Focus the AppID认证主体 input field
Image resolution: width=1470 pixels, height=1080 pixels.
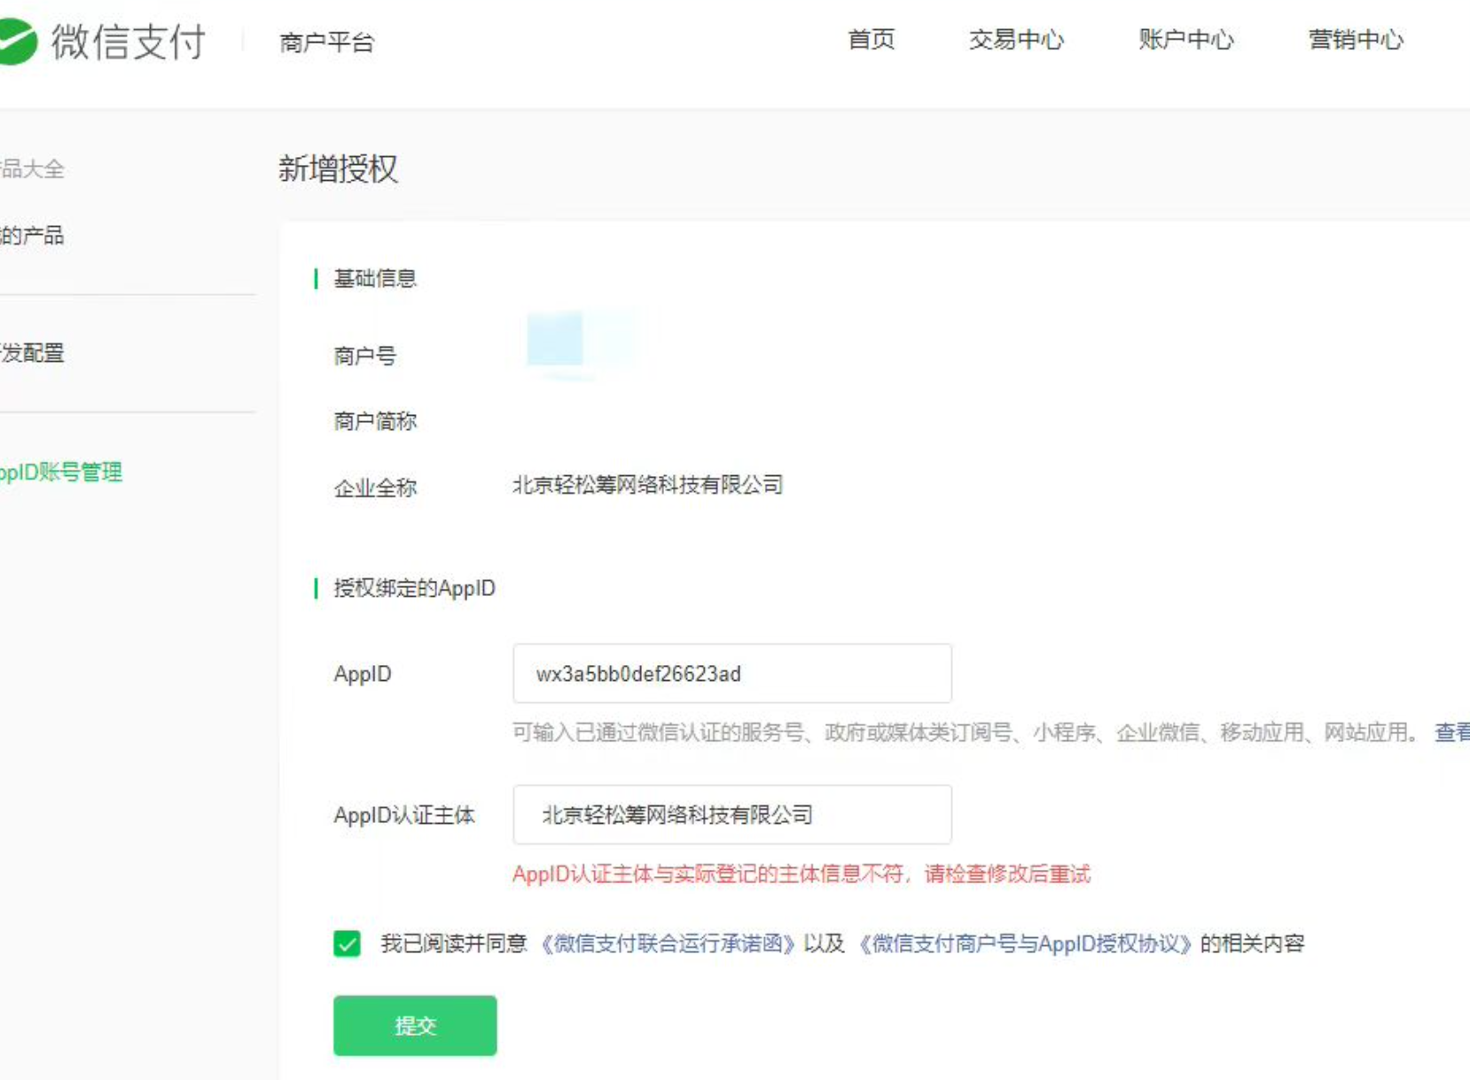point(732,815)
